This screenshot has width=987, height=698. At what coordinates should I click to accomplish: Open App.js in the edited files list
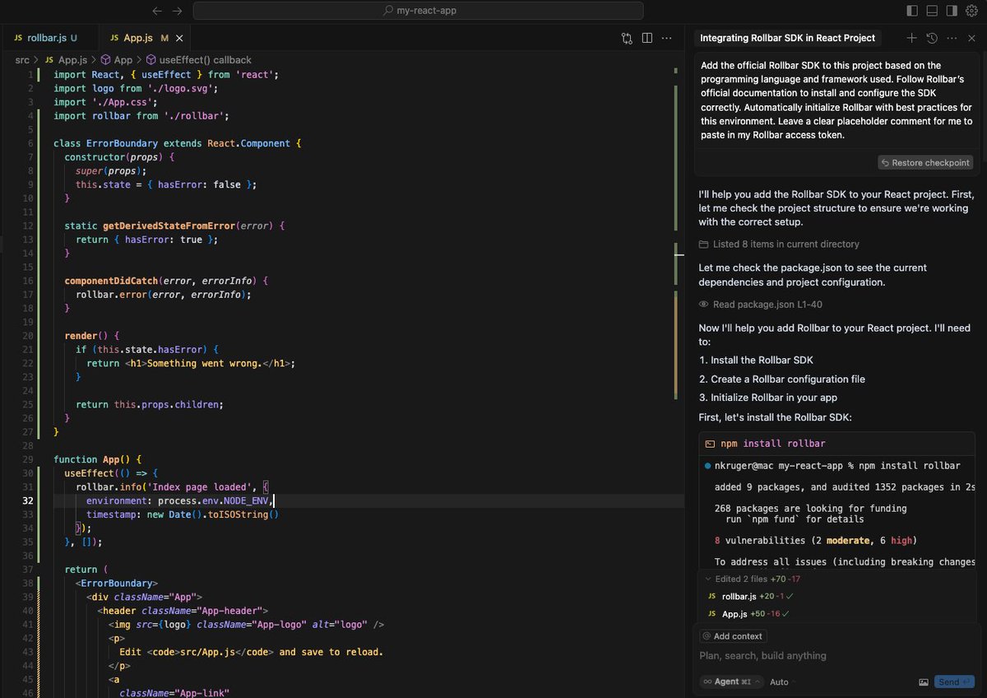(734, 614)
